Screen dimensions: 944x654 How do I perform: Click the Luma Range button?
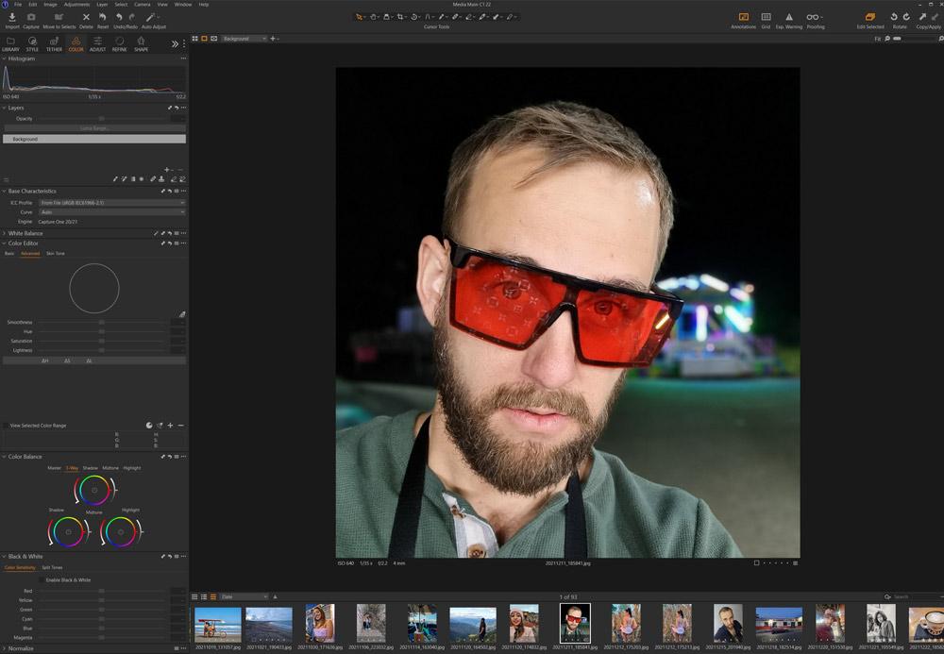coord(94,128)
